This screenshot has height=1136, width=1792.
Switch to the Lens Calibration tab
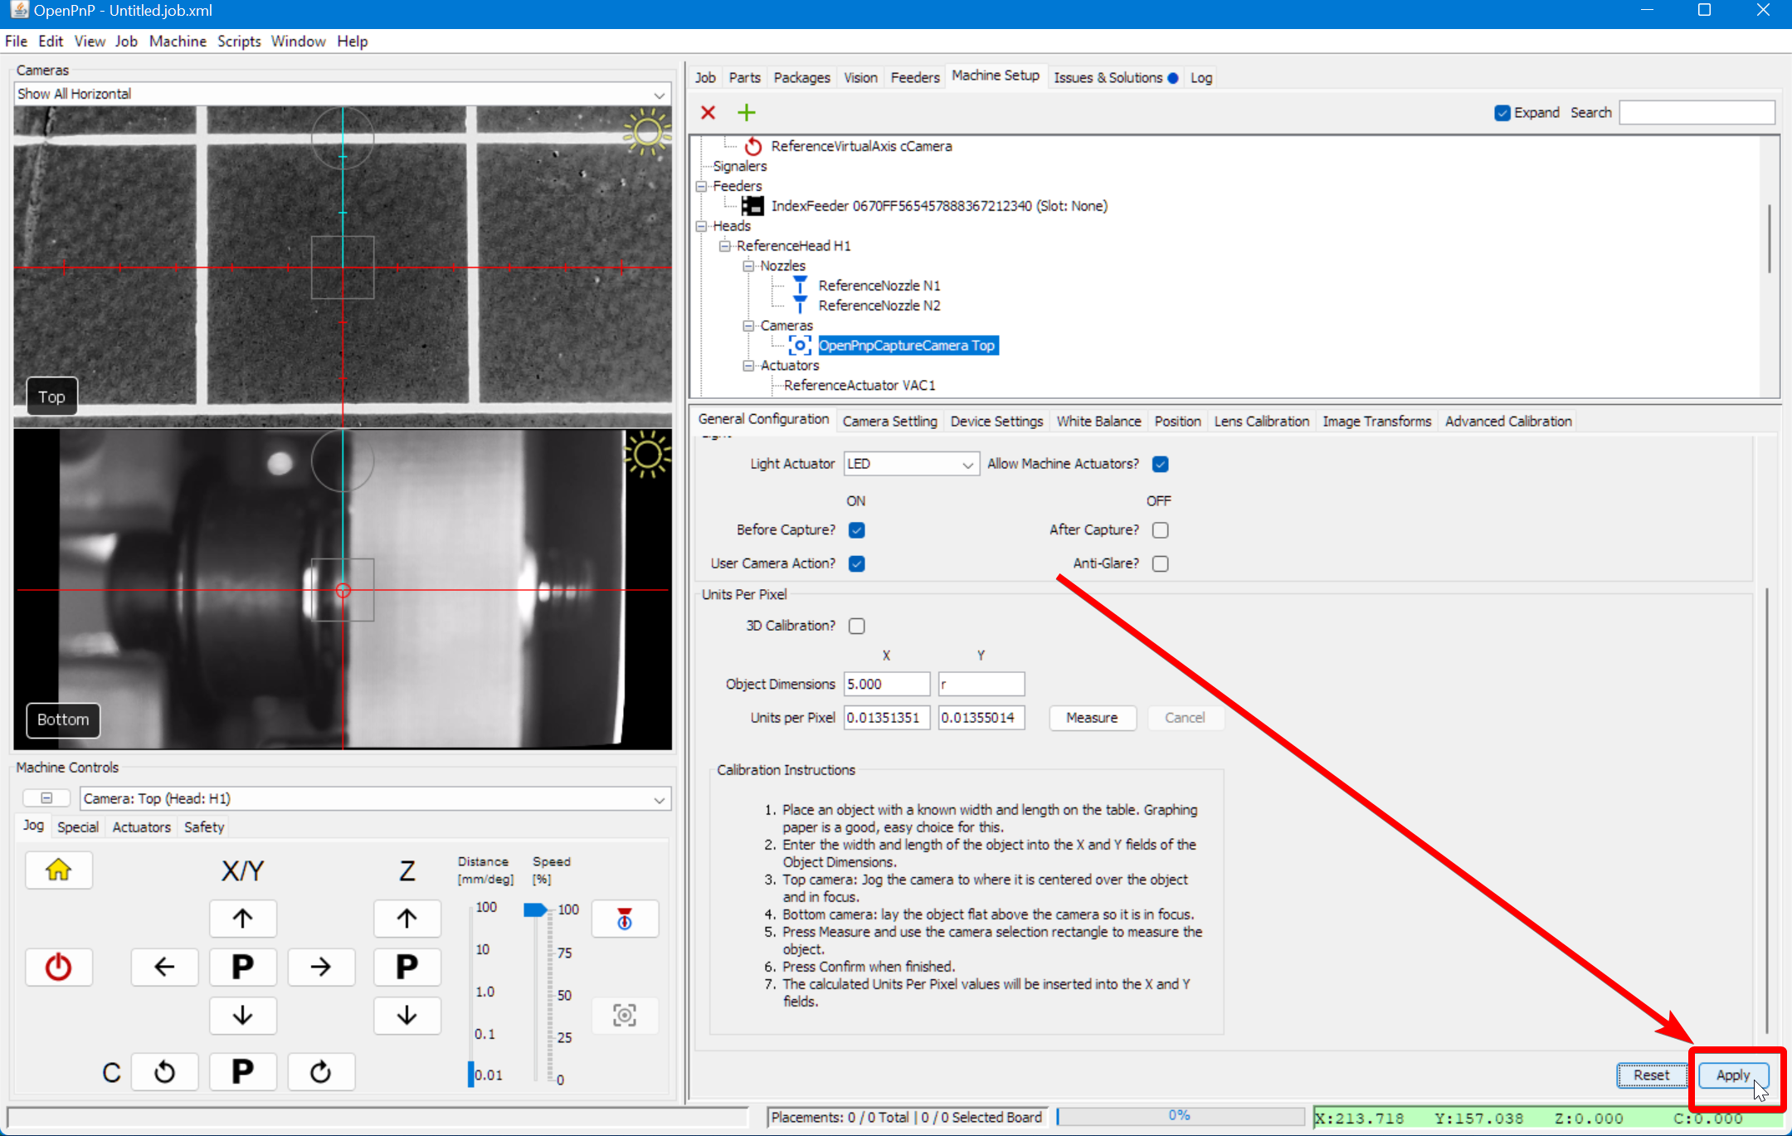(1261, 422)
